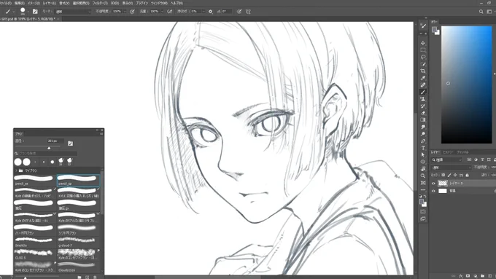The width and height of the screenshot is (496, 279).
Task: Delete brush with trash icon in Brushes panel
Action: click(95, 277)
